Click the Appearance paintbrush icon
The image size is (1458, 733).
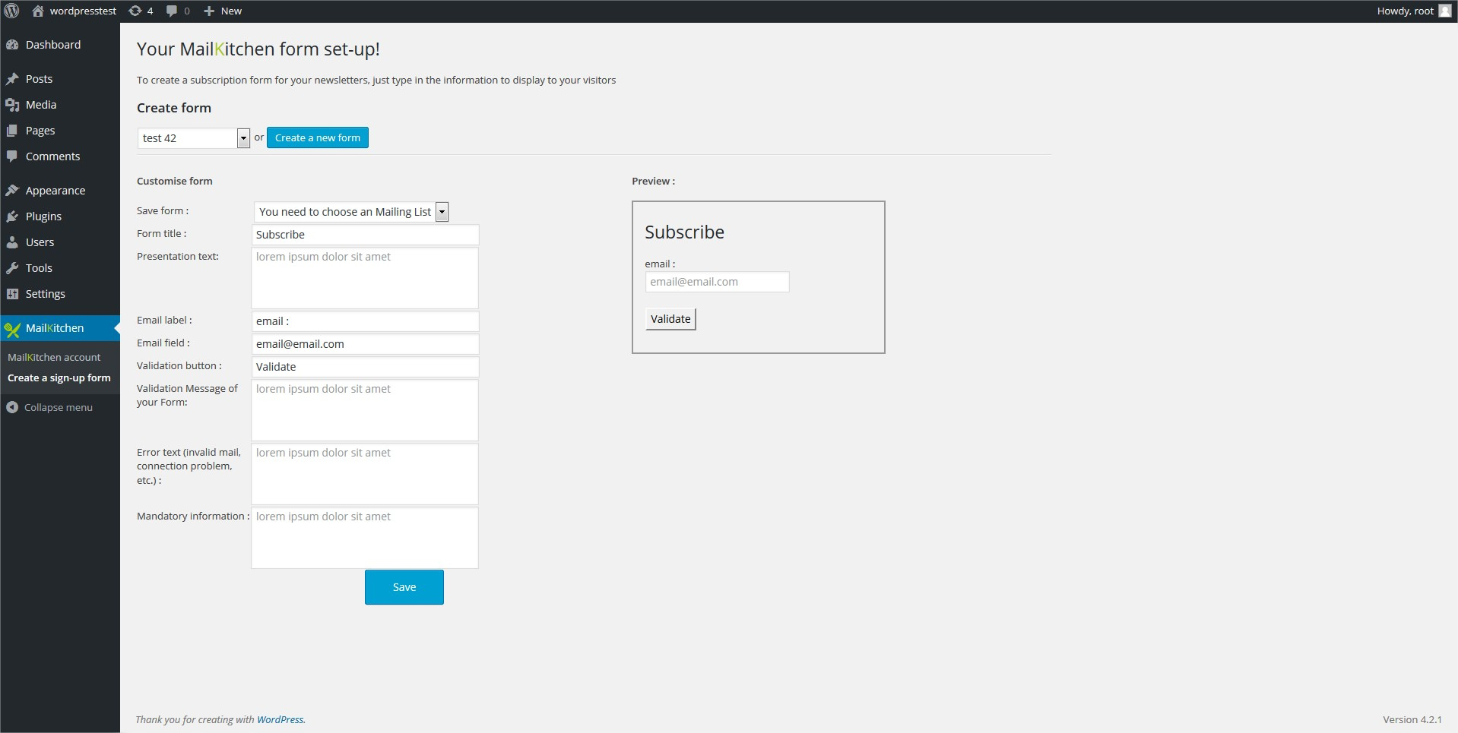pos(12,191)
